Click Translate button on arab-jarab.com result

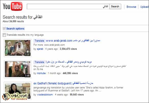pyautogui.click(x=39, y=41)
